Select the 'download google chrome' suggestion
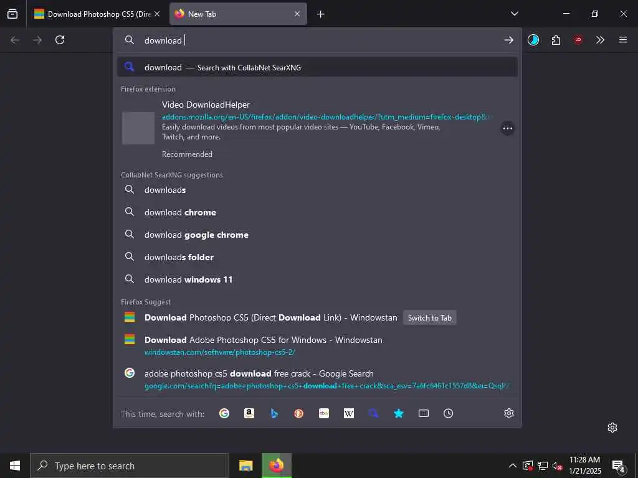The height and width of the screenshot is (478, 638). (x=317, y=235)
